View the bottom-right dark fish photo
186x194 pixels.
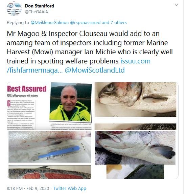pyautogui.click(x=135, y=172)
